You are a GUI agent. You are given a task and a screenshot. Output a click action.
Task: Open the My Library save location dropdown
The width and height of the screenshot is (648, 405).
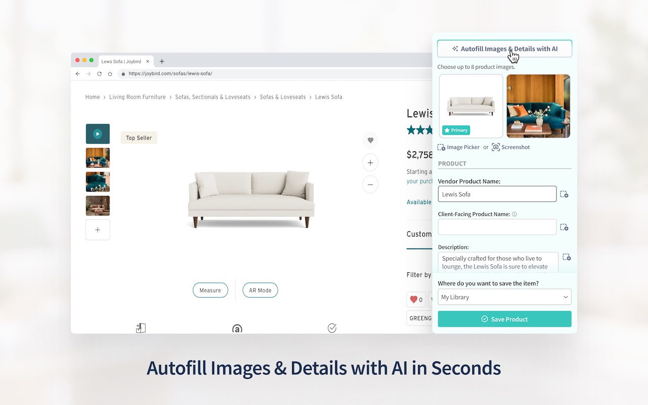tap(504, 297)
